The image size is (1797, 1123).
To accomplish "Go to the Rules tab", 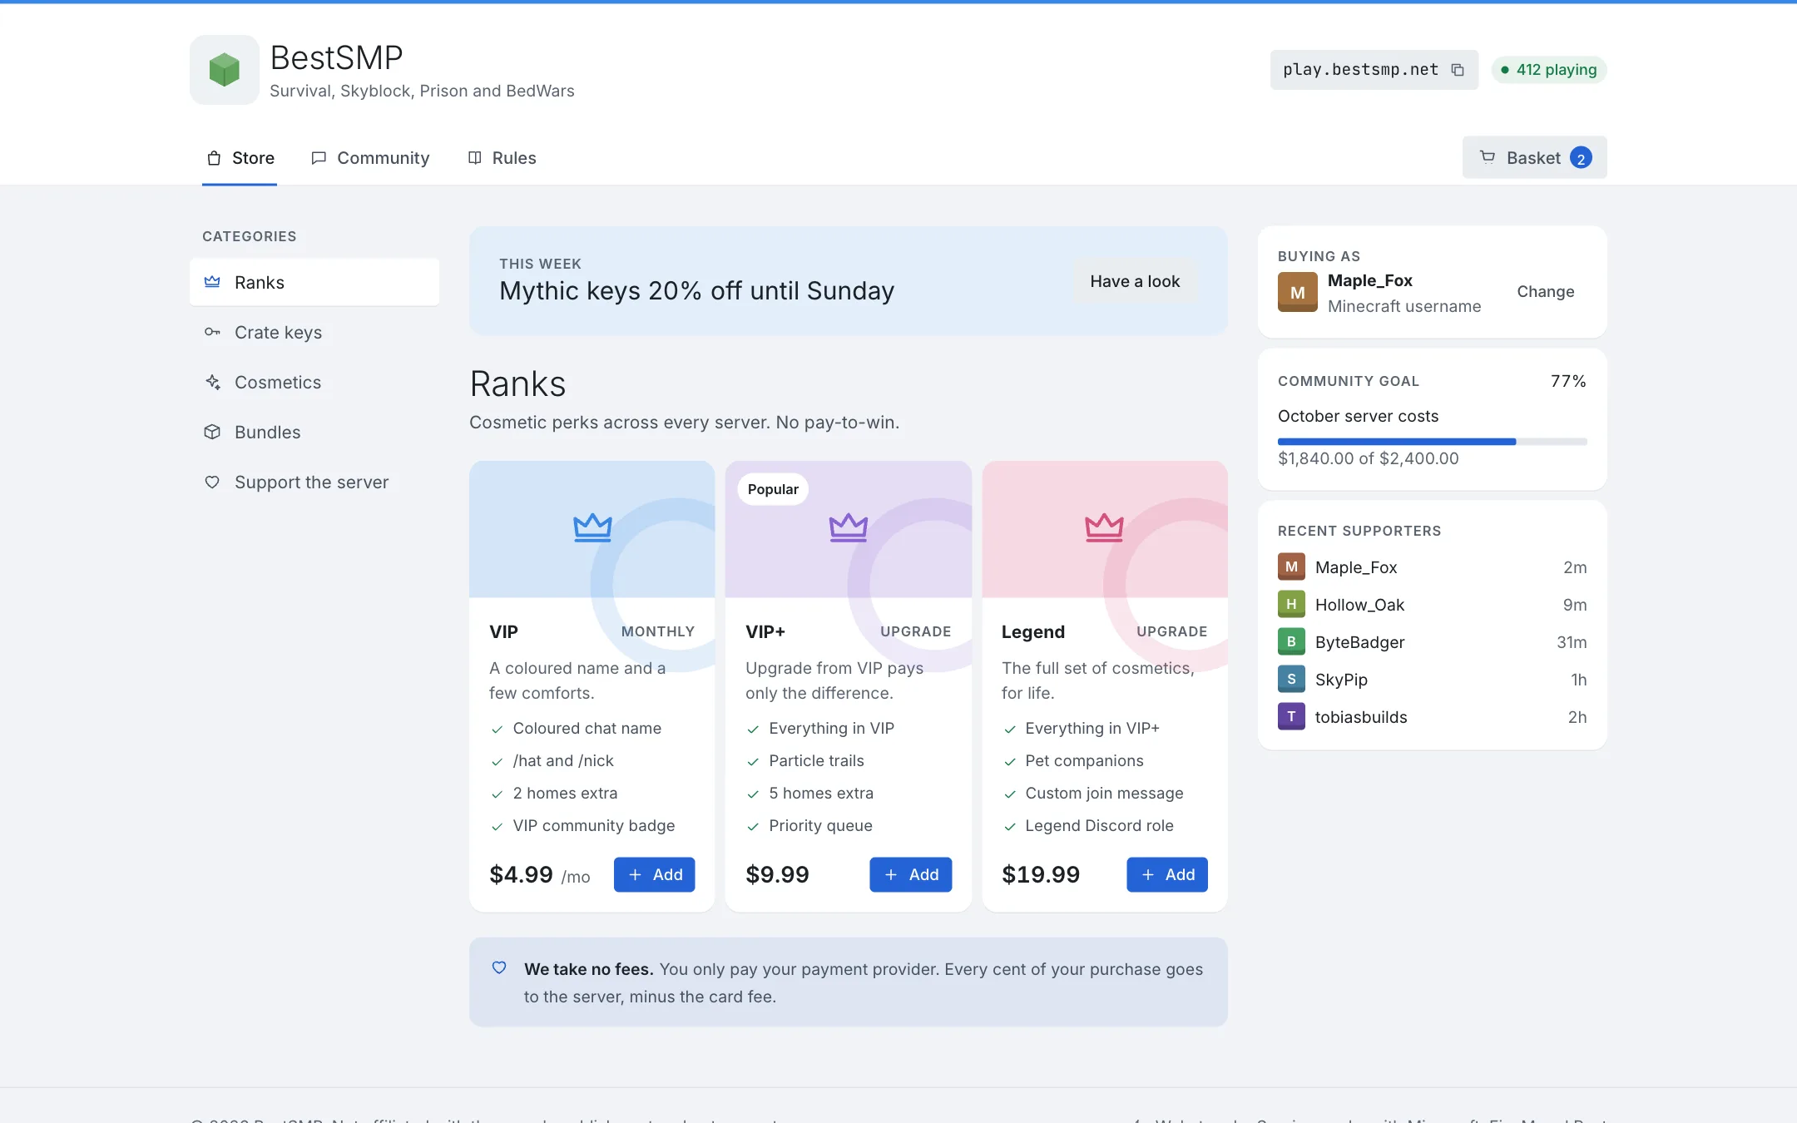I will [502, 158].
